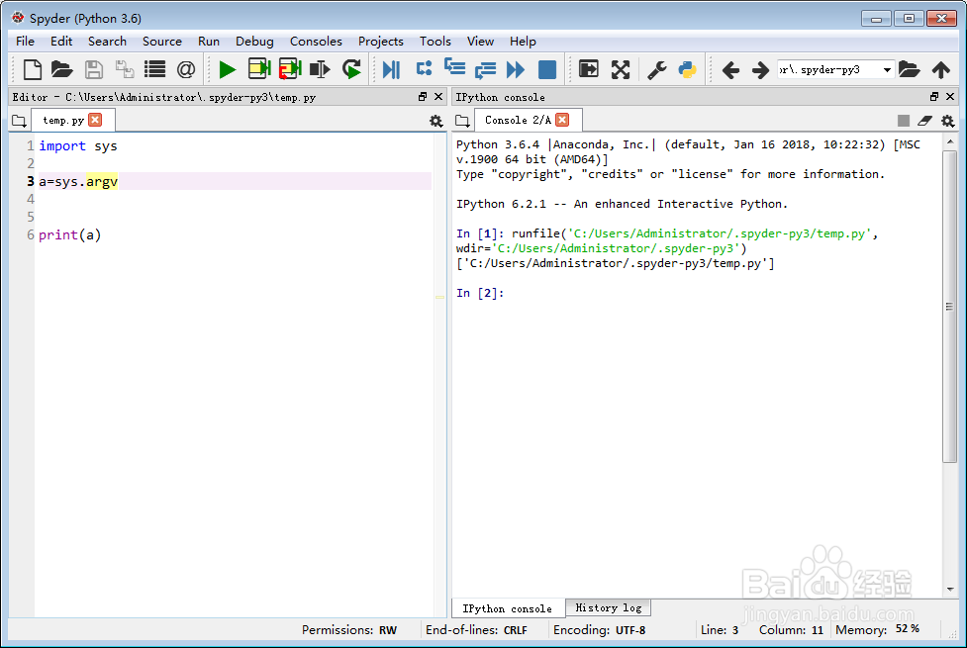Open the View menu
The height and width of the screenshot is (648, 967).
pos(480,42)
